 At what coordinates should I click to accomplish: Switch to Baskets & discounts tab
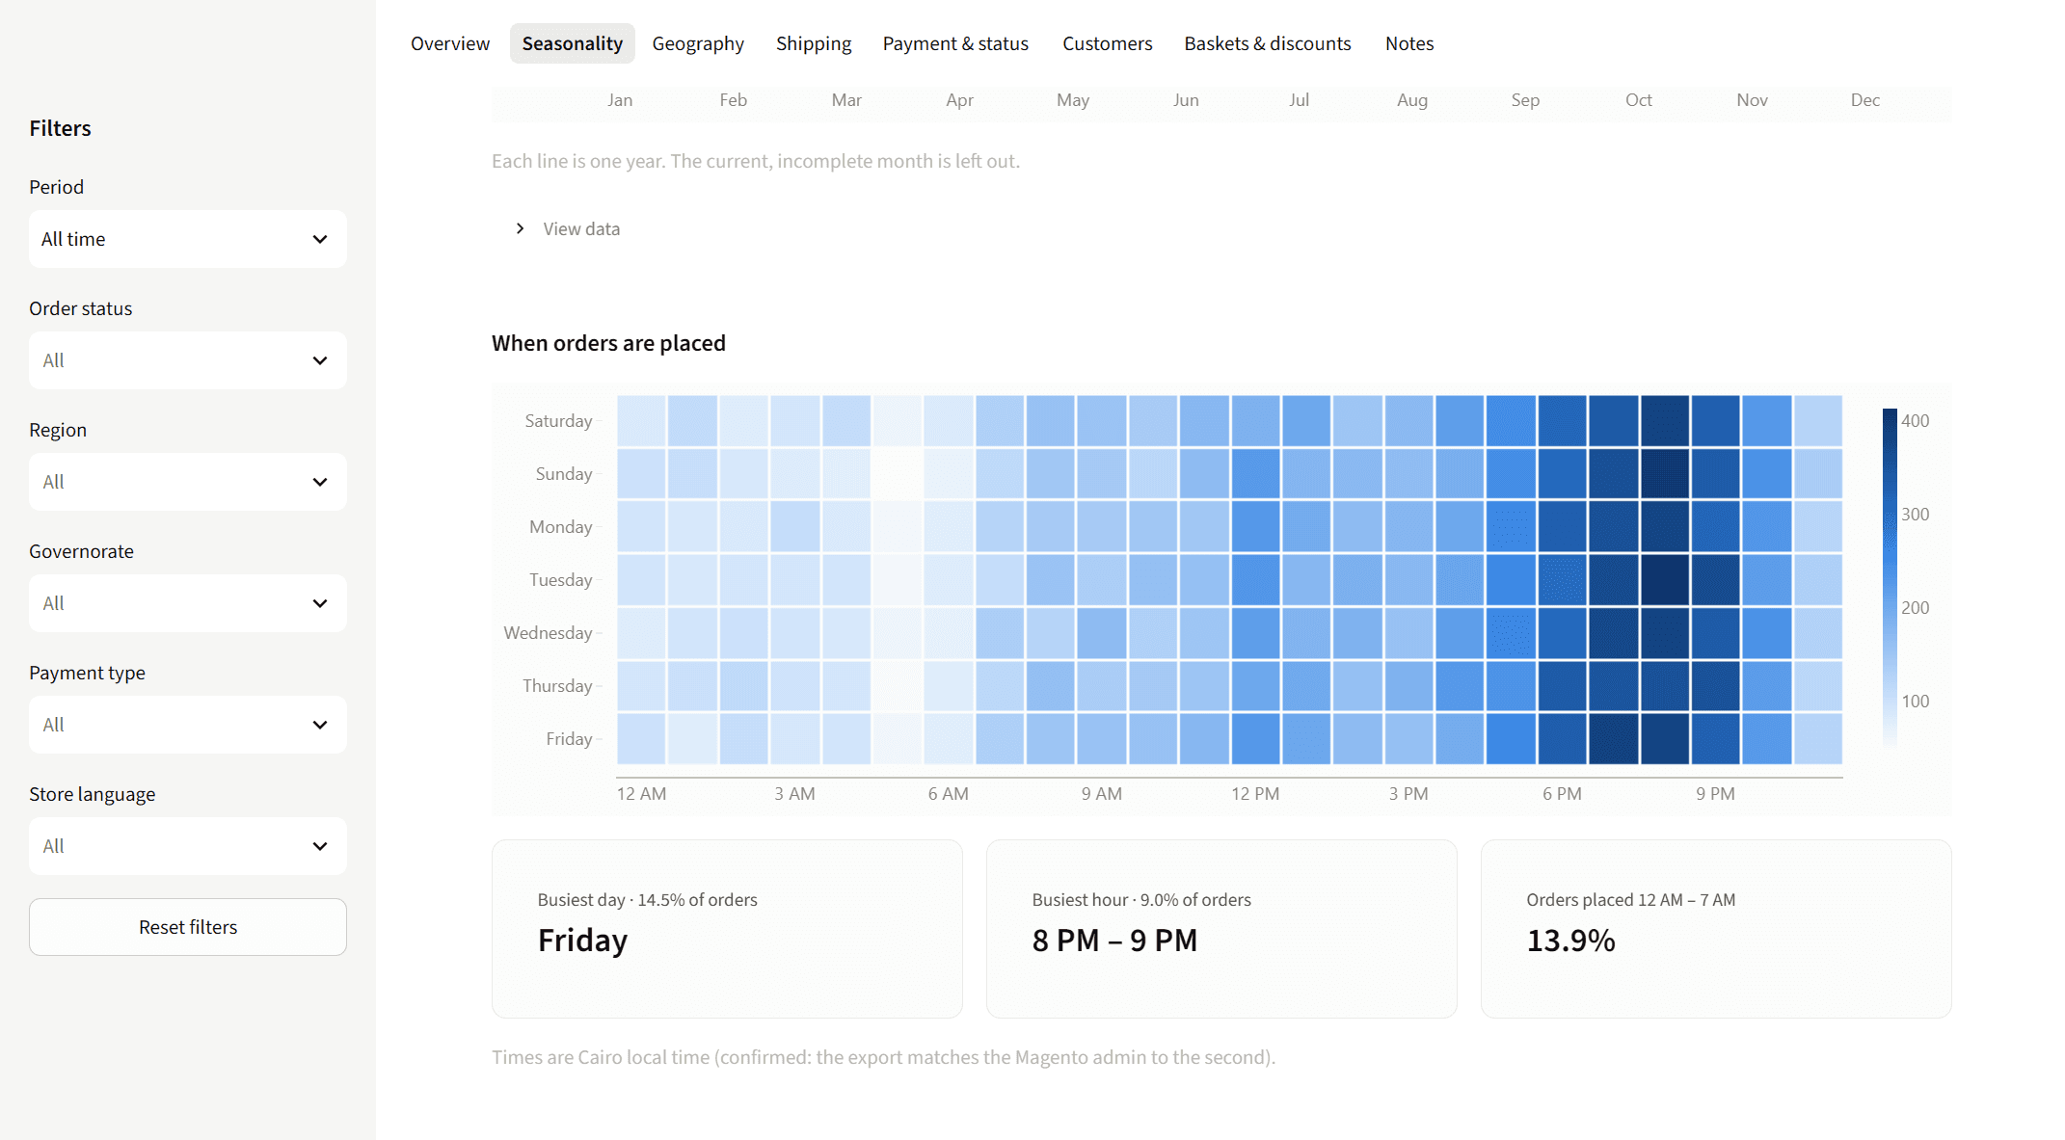pos(1268,43)
